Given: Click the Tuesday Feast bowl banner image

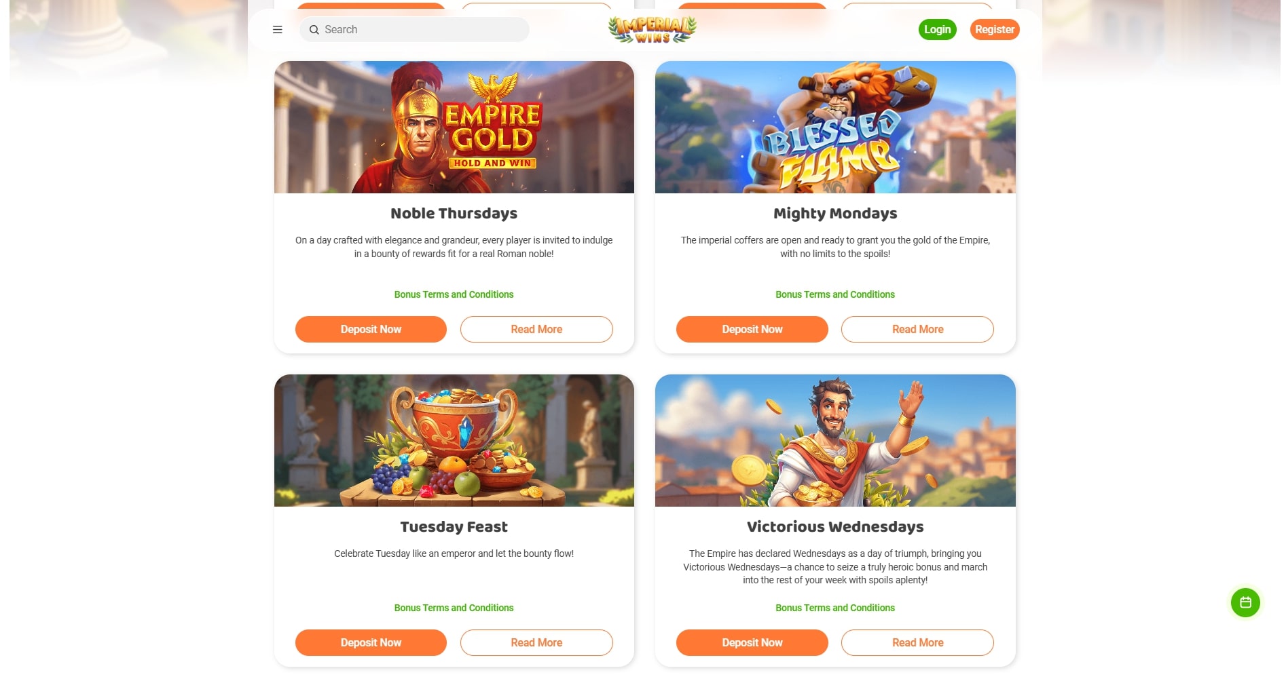Looking at the screenshot, I should (454, 441).
